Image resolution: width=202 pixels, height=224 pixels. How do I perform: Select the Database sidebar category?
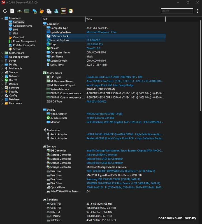[14, 99]
